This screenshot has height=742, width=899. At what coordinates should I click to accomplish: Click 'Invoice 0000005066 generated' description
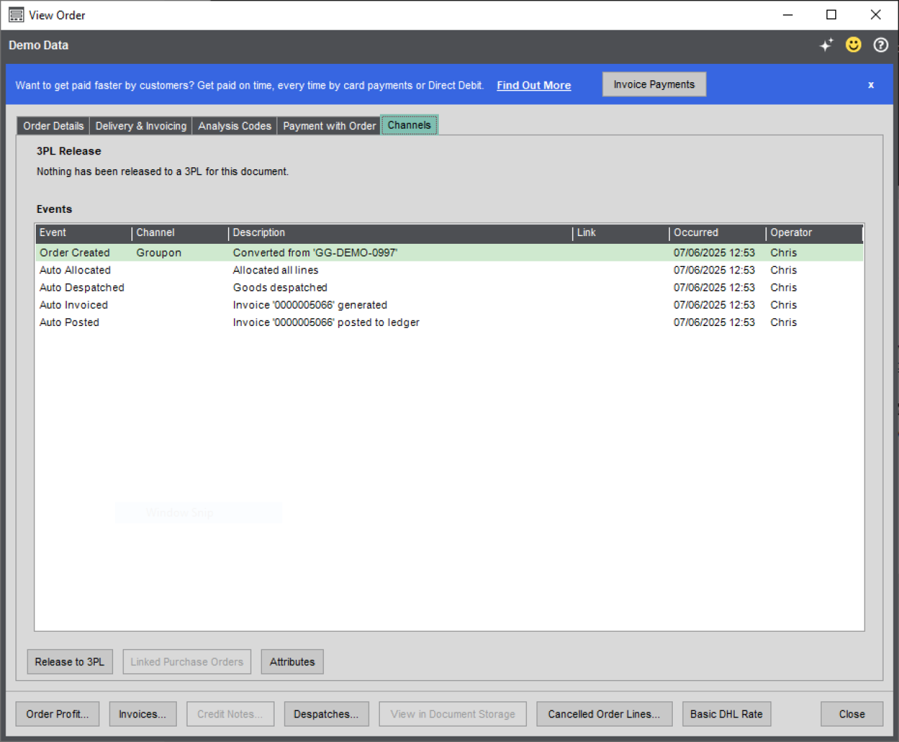point(310,305)
